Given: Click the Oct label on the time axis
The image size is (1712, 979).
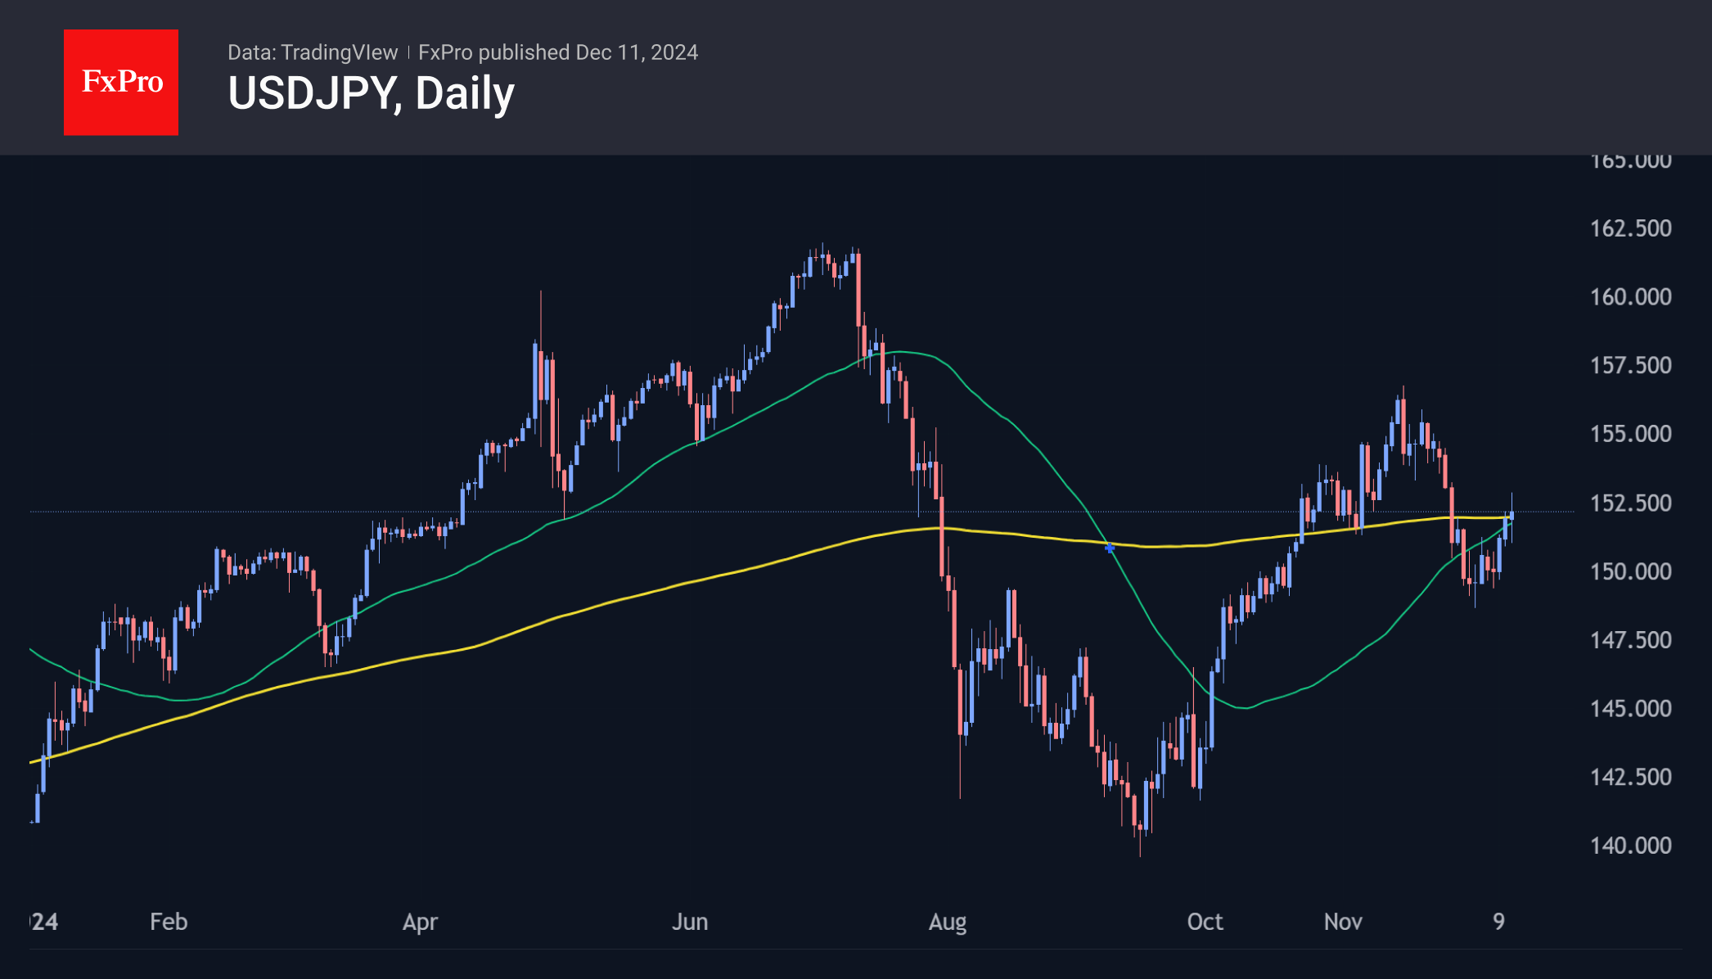Looking at the screenshot, I should click(1205, 922).
